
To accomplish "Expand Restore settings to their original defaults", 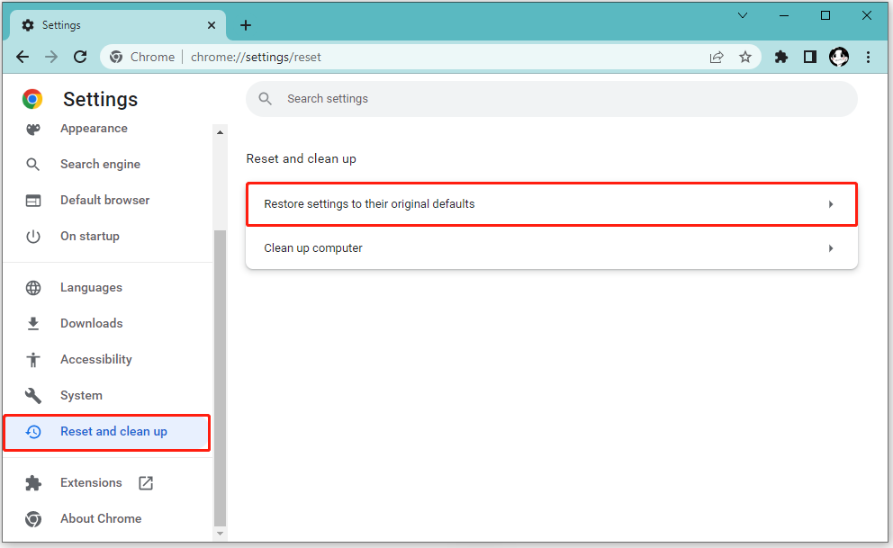I will point(551,204).
